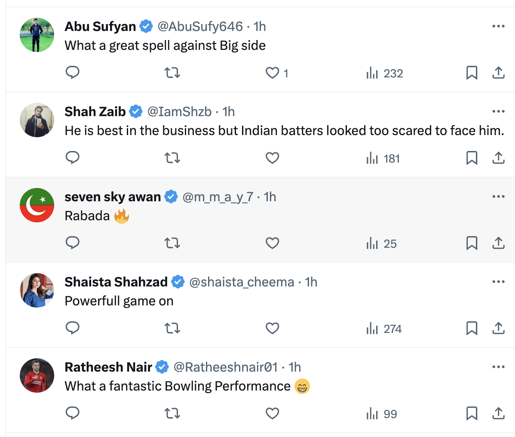The height and width of the screenshot is (437, 515).
Task: Open more options on Ratheesh Nair's tweet
Action: 498,367
